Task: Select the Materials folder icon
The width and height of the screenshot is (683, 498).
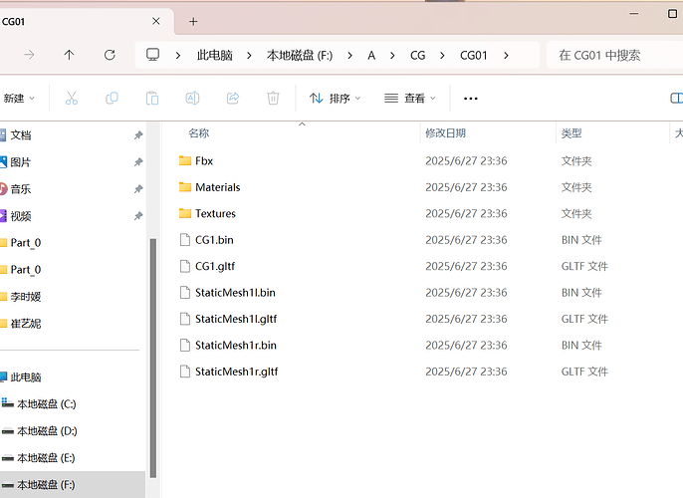Action: point(185,187)
